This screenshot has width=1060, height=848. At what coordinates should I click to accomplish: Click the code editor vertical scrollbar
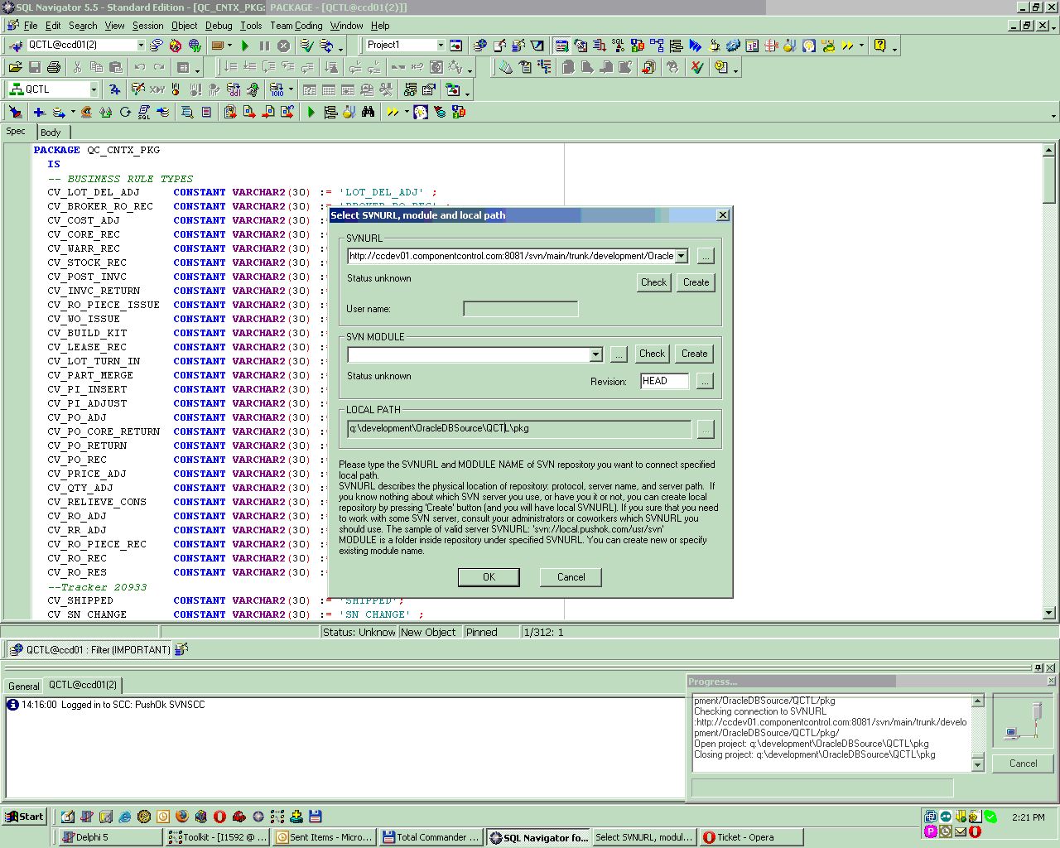point(1049,381)
